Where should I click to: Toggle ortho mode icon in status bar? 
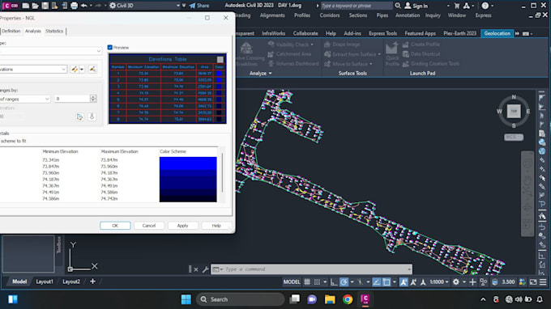coord(334,282)
